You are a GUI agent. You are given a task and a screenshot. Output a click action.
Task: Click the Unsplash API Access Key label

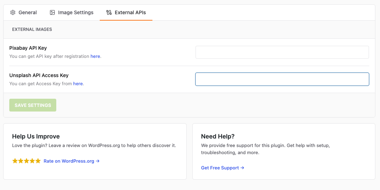[x=39, y=75]
